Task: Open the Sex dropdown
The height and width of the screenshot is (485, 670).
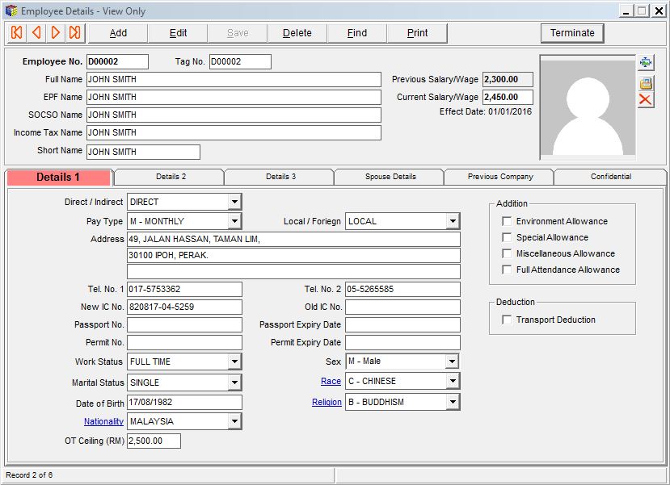Action: coord(452,361)
